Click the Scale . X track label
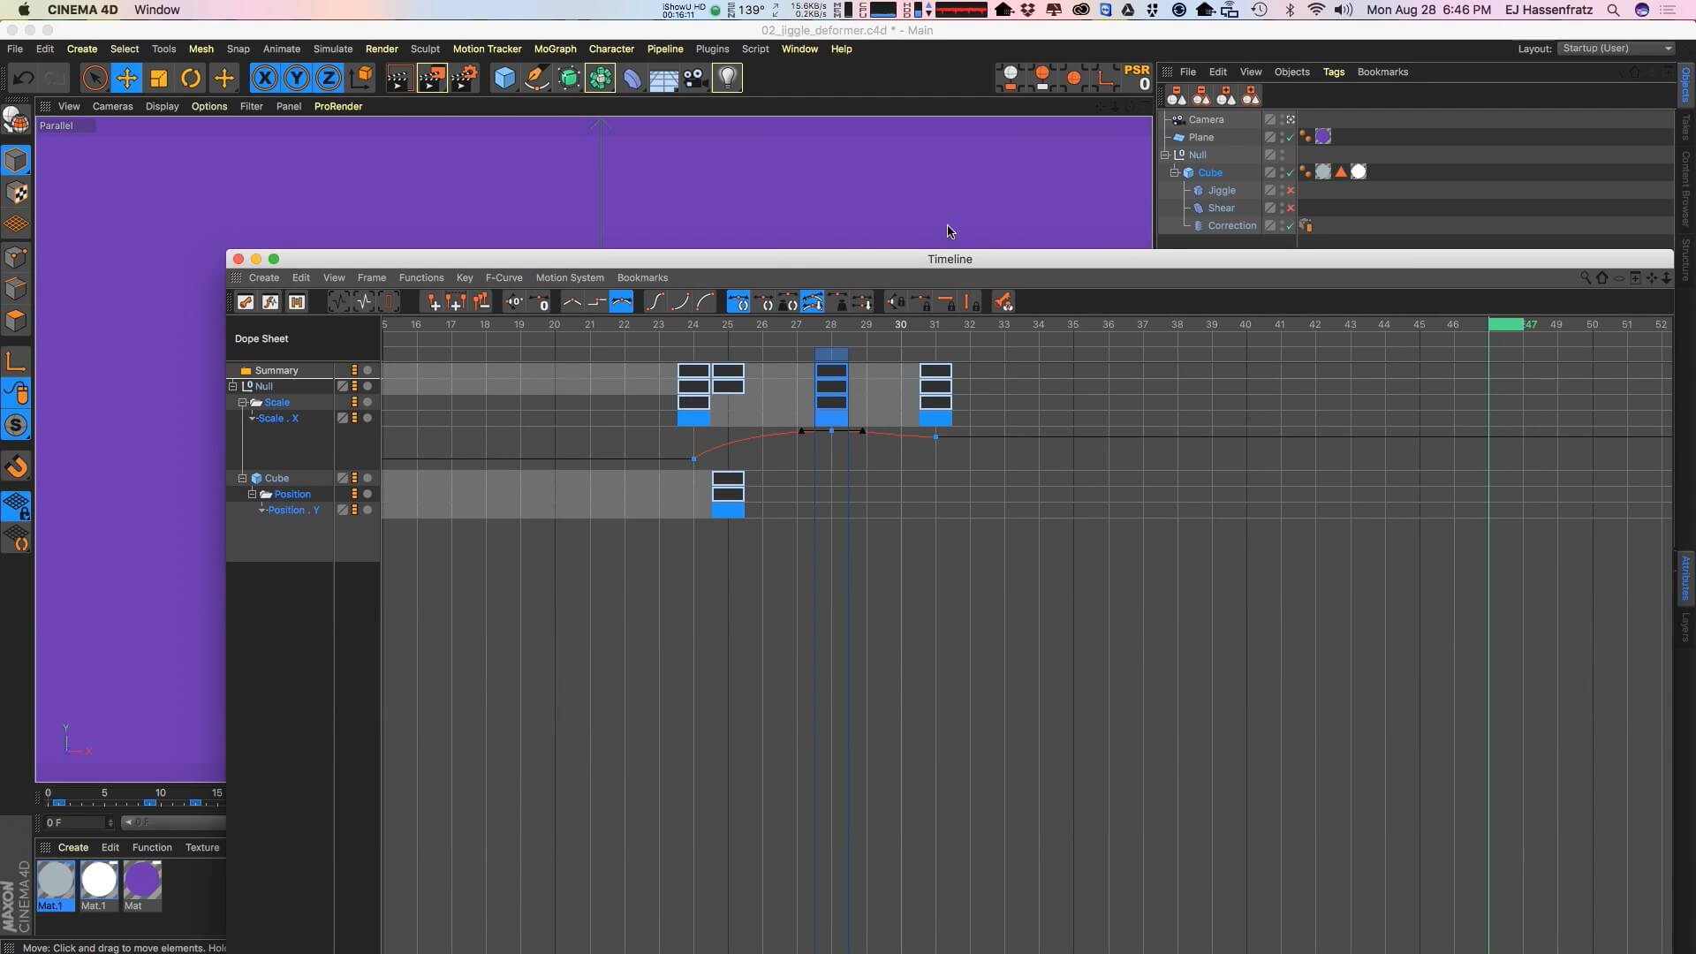 (278, 418)
